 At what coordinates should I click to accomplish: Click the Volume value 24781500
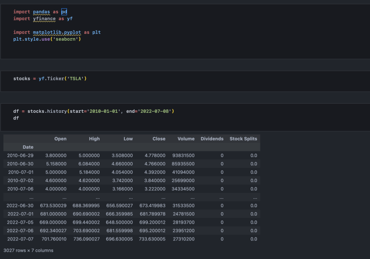pos(184,214)
